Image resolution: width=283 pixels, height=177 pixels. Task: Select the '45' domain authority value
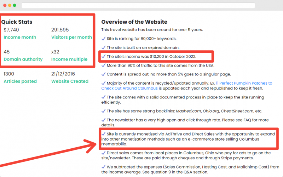coord(7,52)
